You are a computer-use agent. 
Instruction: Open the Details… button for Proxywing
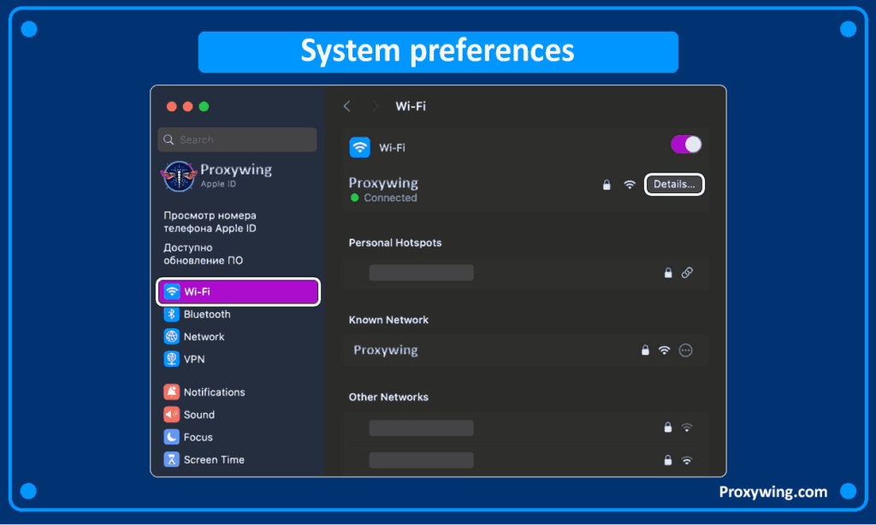pos(674,185)
